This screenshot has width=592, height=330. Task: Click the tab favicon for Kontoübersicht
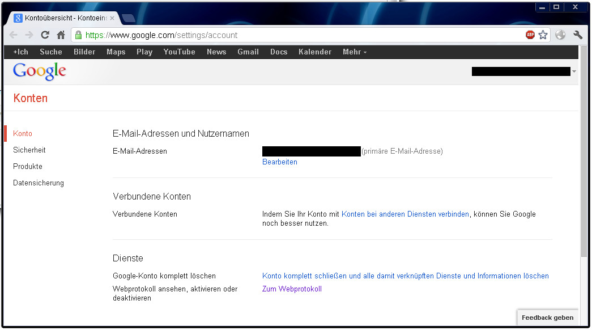point(18,18)
